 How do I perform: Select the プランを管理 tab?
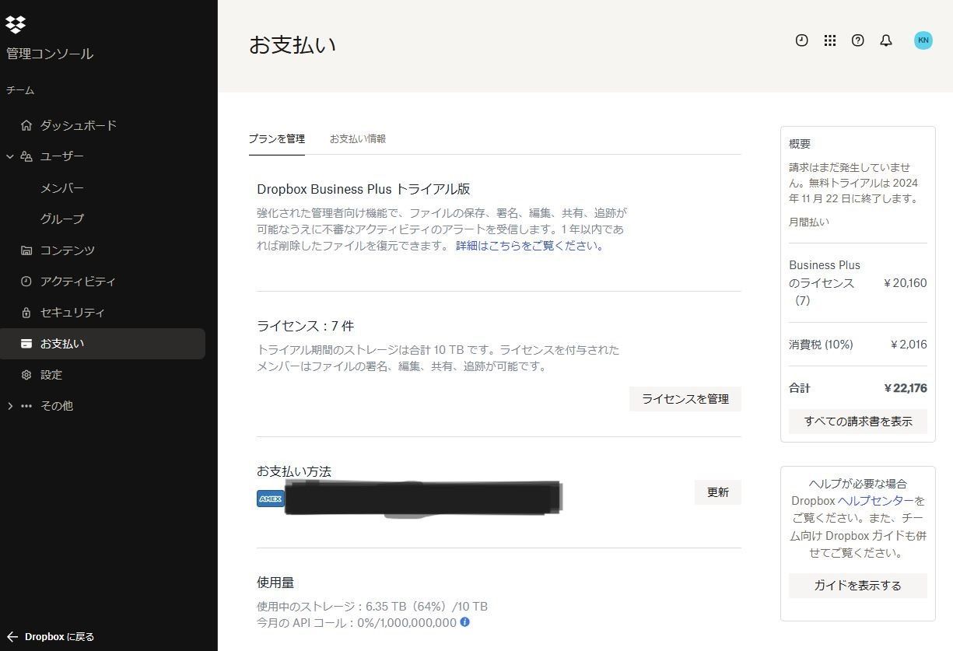tap(276, 138)
